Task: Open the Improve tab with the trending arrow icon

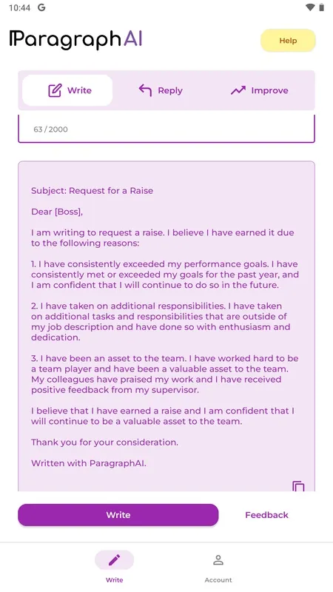Action: point(260,90)
